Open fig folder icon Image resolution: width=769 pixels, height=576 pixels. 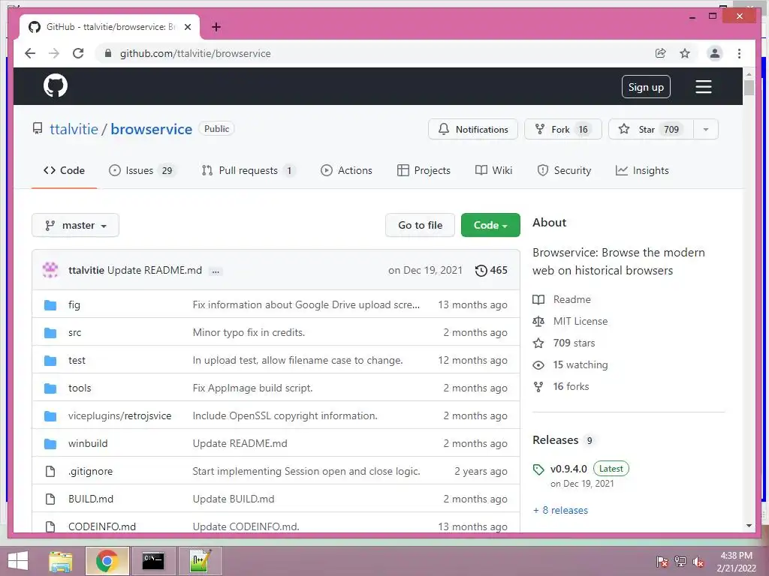click(50, 305)
